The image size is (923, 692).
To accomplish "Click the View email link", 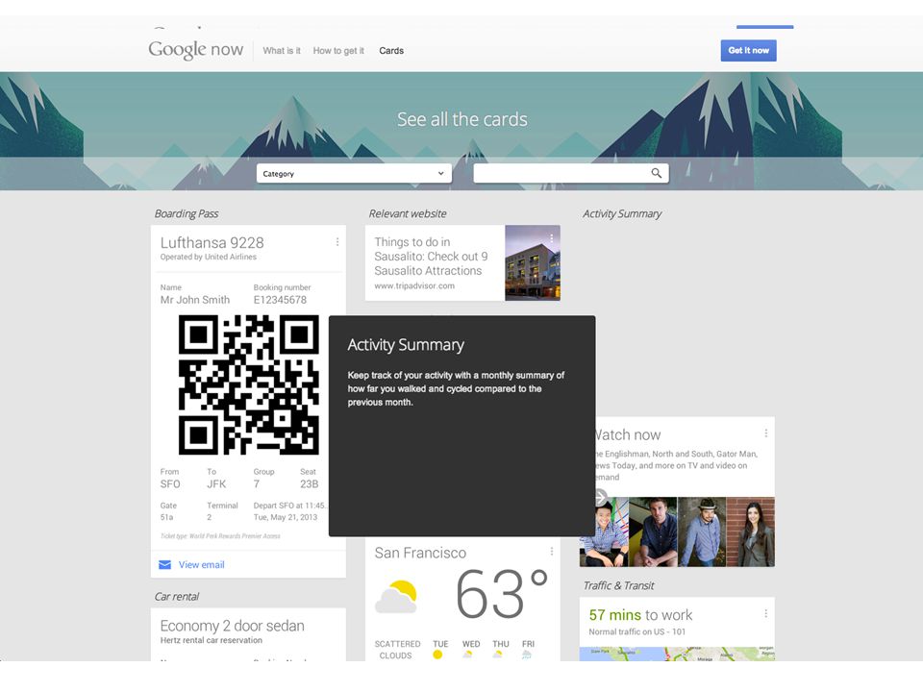I will tap(201, 565).
